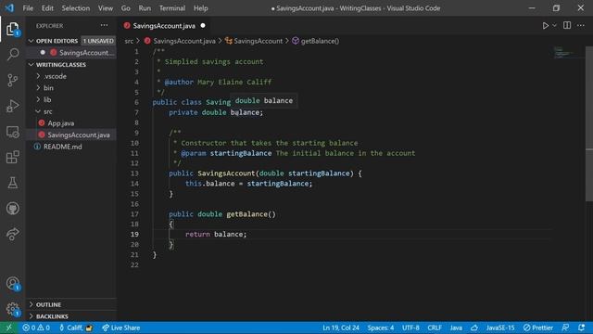
Task: Expand the lib folder
Action: click(47, 99)
